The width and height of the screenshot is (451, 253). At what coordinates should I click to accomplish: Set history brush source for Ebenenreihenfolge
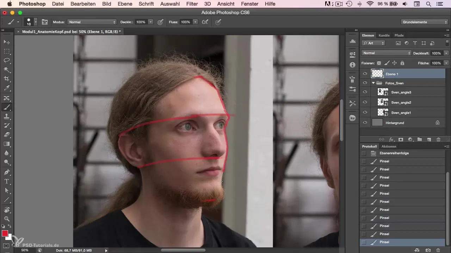tap(364, 153)
